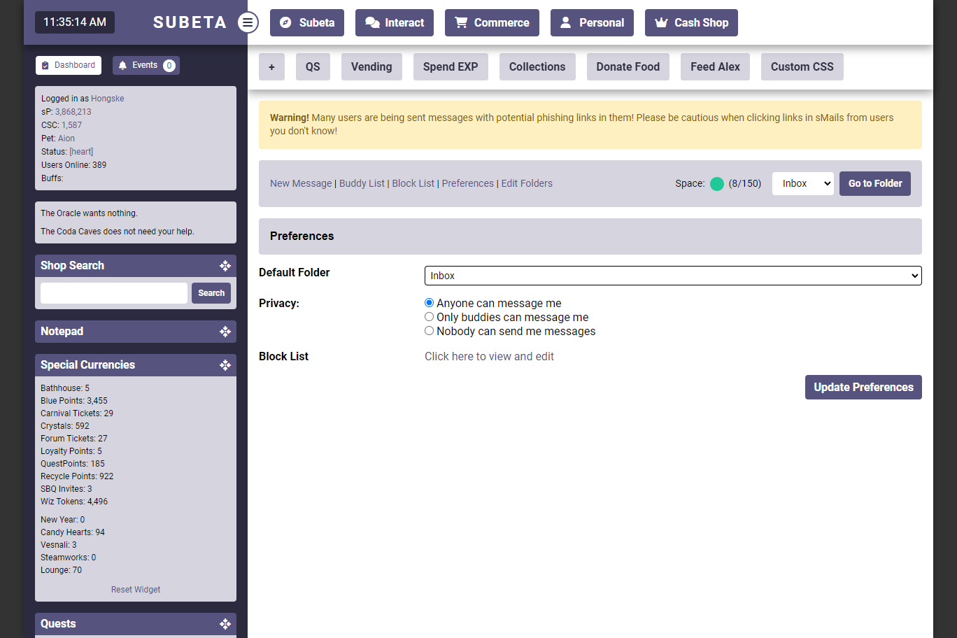Open the Default Folder dropdown
This screenshot has height=638, width=957.
point(672,276)
